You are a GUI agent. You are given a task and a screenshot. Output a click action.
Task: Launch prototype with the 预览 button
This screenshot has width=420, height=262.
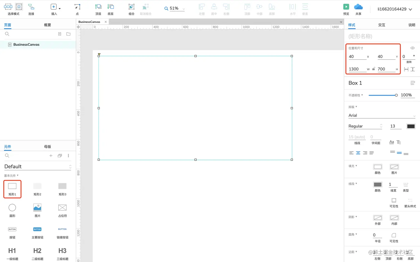[x=346, y=9]
